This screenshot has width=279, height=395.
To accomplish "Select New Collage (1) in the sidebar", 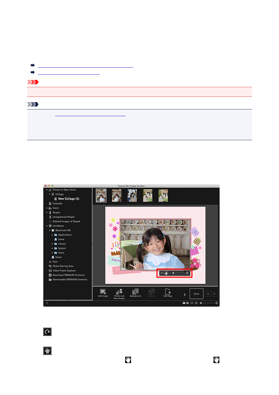I will (68, 199).
